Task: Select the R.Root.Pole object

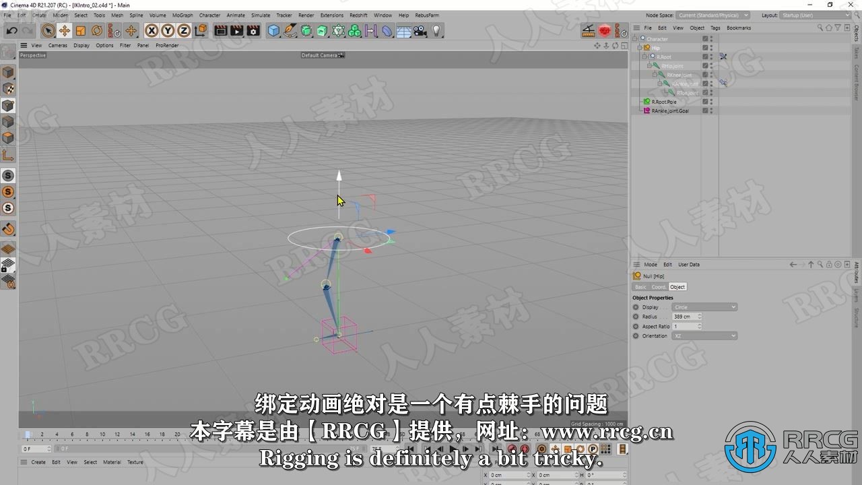Action: click(663, 102)
